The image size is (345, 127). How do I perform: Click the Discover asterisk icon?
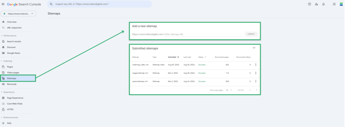3,47
